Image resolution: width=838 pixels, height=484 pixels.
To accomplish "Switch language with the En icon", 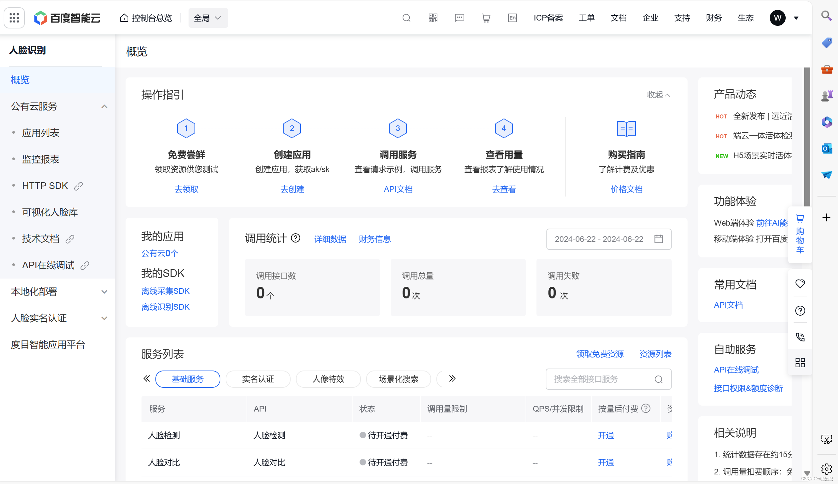I will tap(513, 18).
